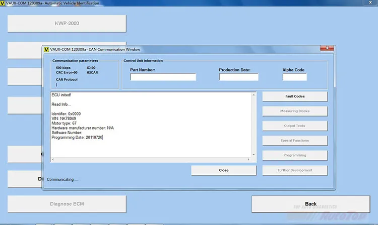Close the CAN Communication Window via red X
Screen dimensions: 378x225
click(x=327, y=48)
